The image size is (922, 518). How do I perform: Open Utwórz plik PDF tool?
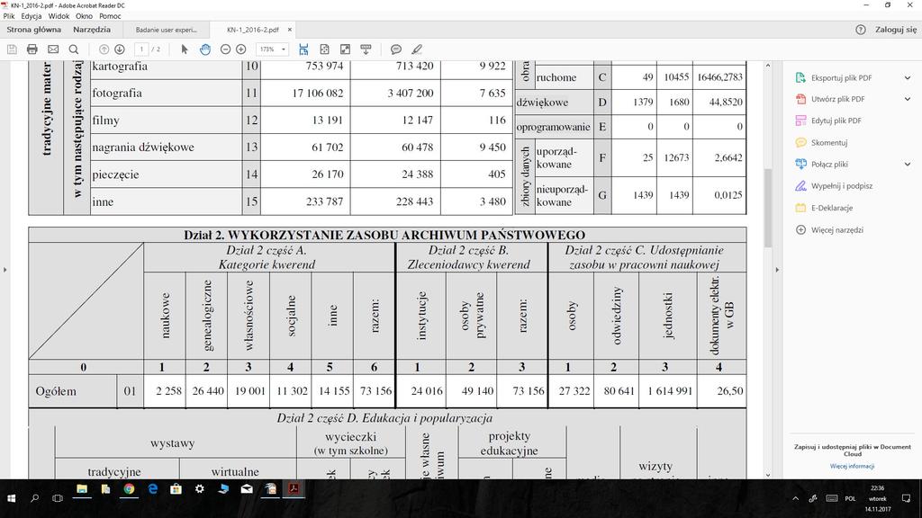click(837, 99)
